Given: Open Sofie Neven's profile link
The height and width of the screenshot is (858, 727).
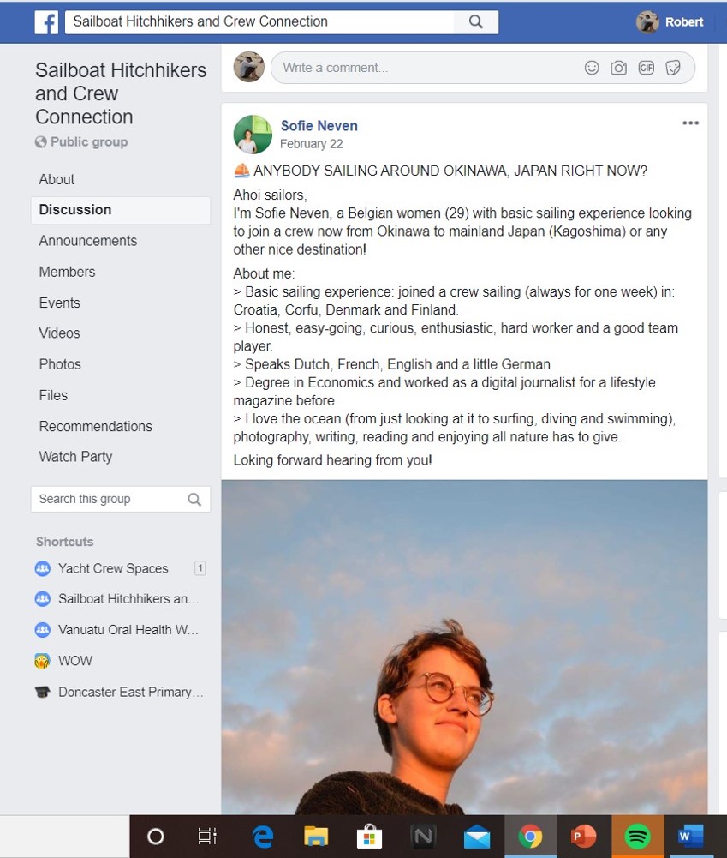Looking at the screenshot, I should pyautogui.click(x=319, y=126).
